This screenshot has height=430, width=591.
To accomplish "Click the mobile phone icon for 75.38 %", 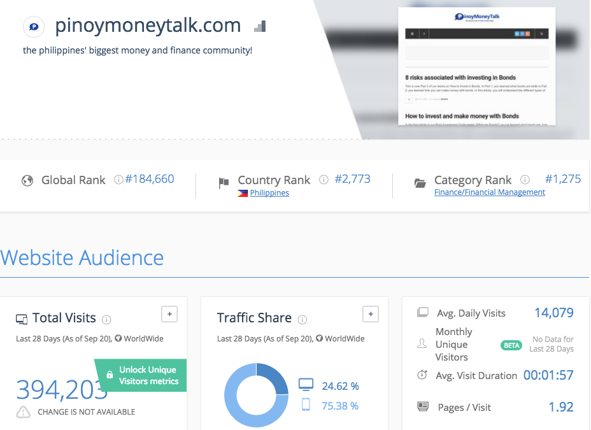I will pyautogui.click(x=306, y=405).
